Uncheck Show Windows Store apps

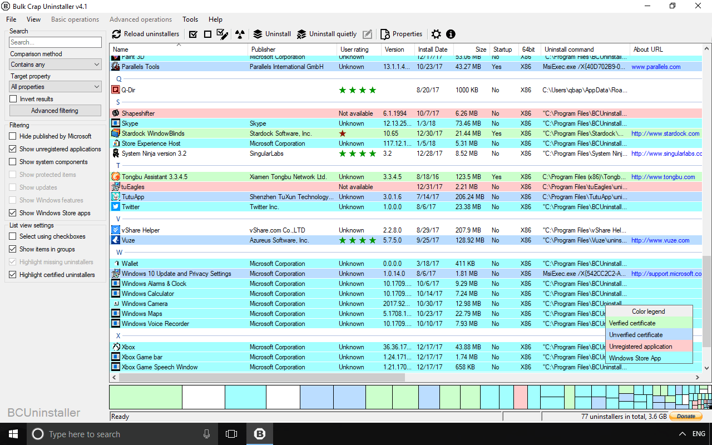(13, 213)
